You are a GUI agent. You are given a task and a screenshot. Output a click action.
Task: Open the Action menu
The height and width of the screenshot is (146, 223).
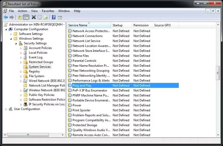[x=22, y=11]
